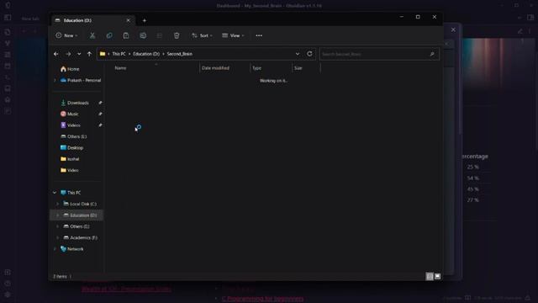Click This PC in breadcrumb path
Viewport: 538px width, 303px height.
tap(119, 54)
